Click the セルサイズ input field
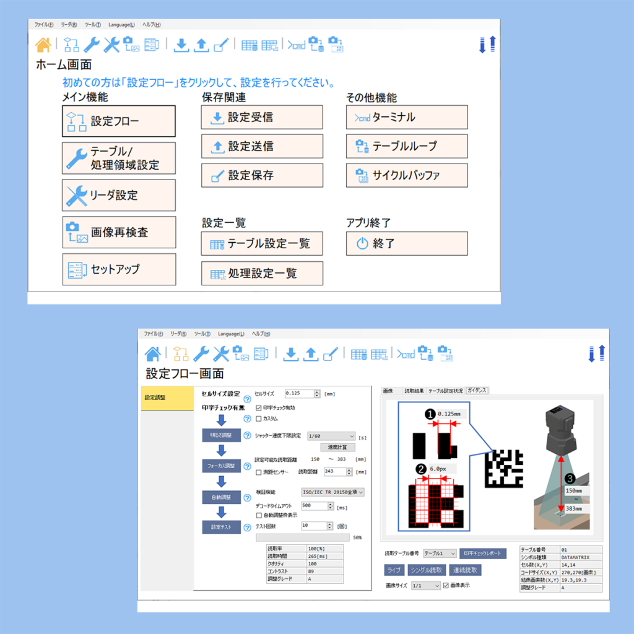This screenshot has width=634, height=634. (x=300, y=393)
